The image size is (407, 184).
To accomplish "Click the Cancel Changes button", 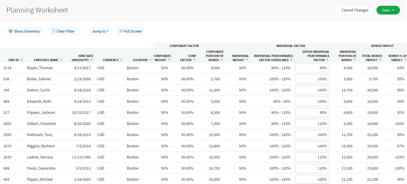I will pyautogui.click(x=355, y=10).
